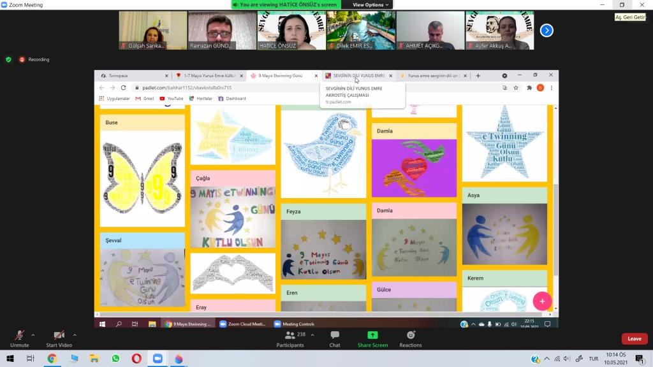Unmute the microphone in Zoom
This screenshot has height=367, width=653.
[19, 337]
